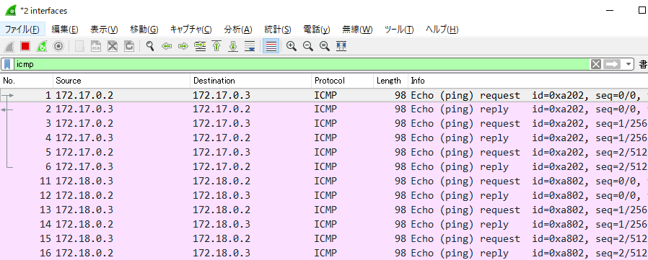
Task: Click the Open capture file icon
Action: point(80,46)
